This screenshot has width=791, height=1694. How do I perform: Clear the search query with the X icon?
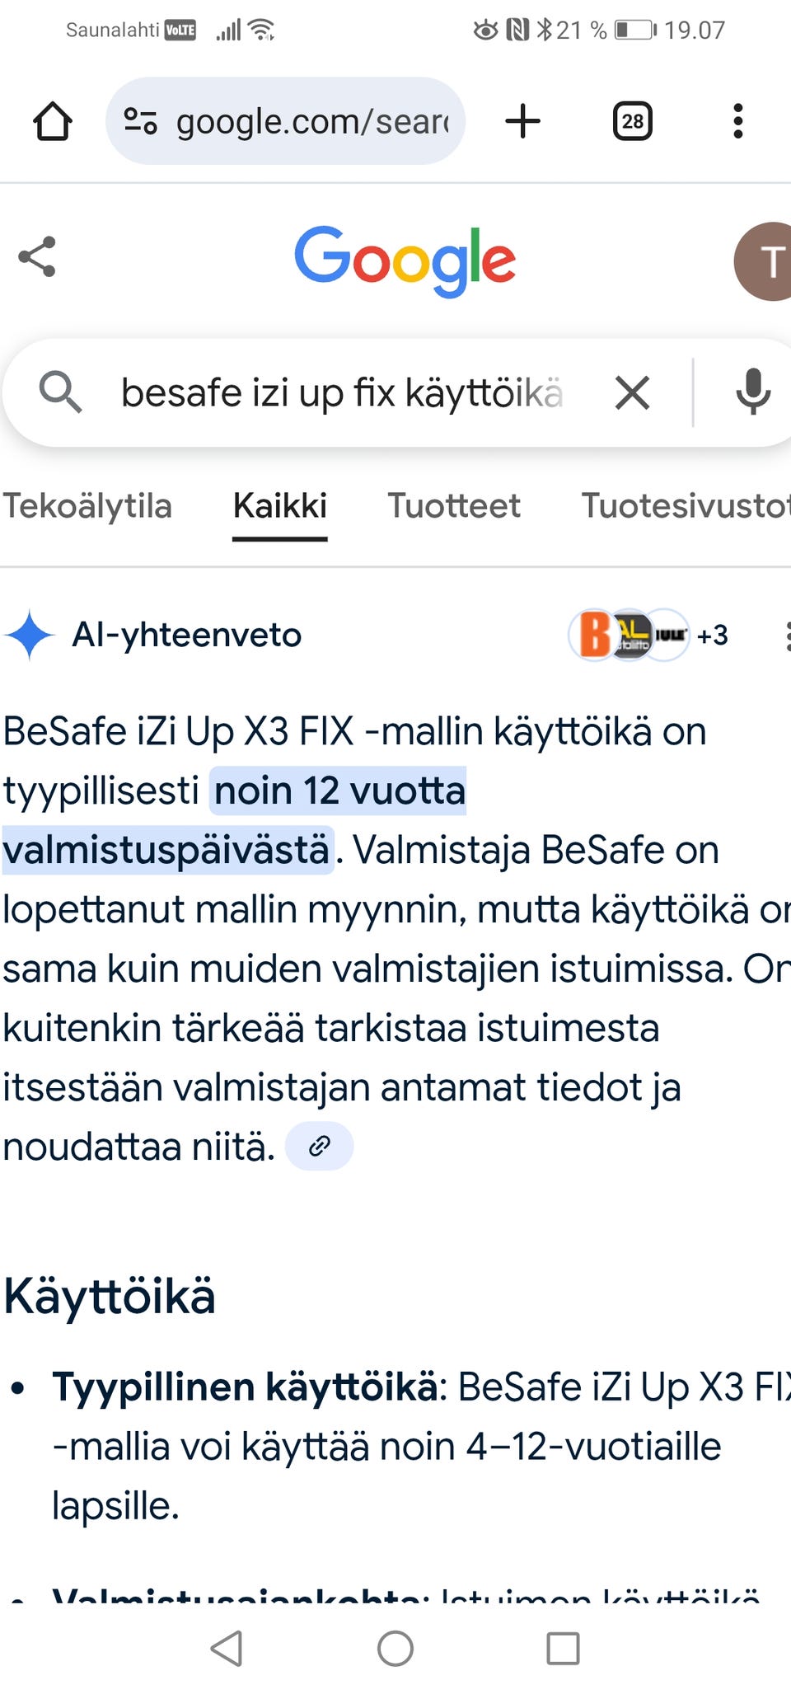[x=633, y=393]
